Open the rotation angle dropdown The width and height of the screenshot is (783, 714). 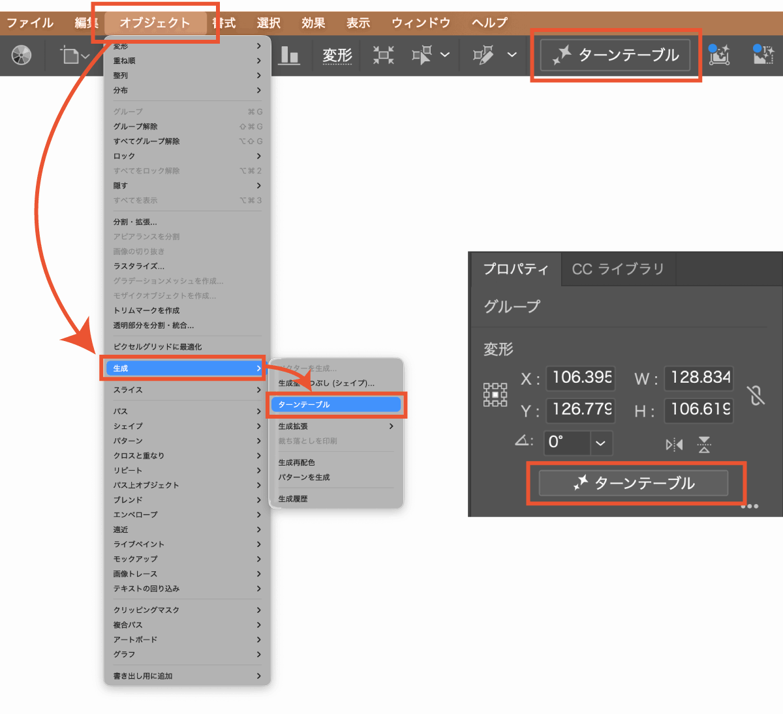(600, 443)
